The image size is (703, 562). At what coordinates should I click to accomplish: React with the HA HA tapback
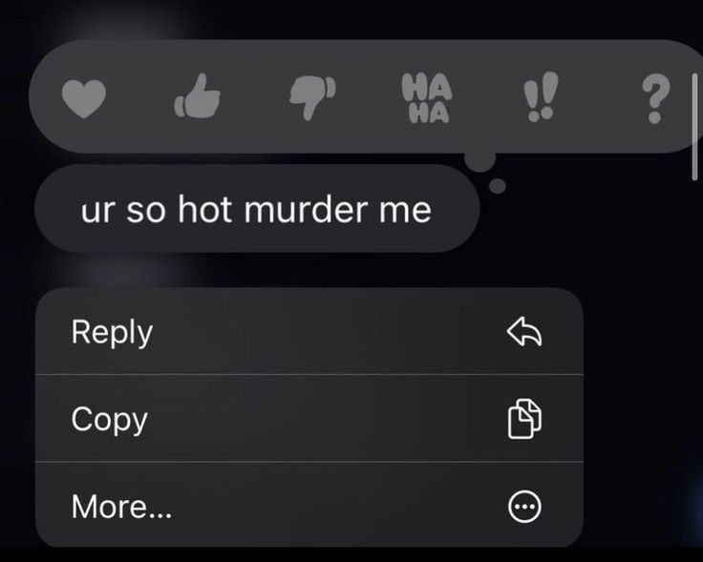point(427,98)
